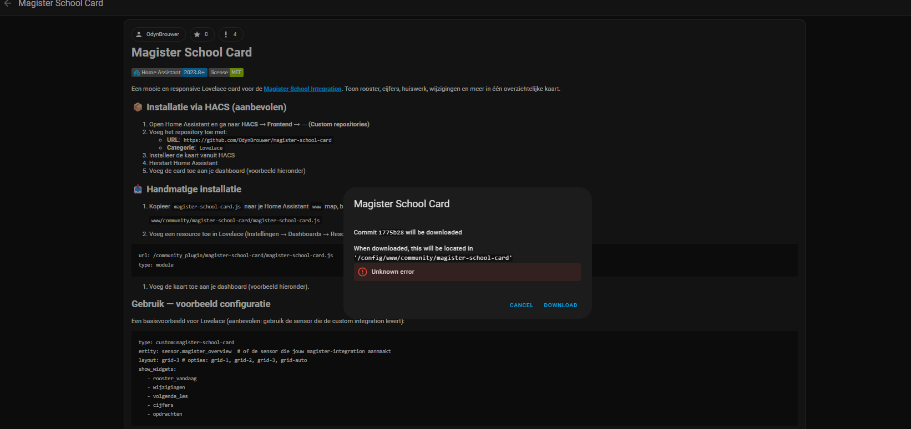Go back using the header arrow icon
The image size is (911, 429).
point(8,3)
